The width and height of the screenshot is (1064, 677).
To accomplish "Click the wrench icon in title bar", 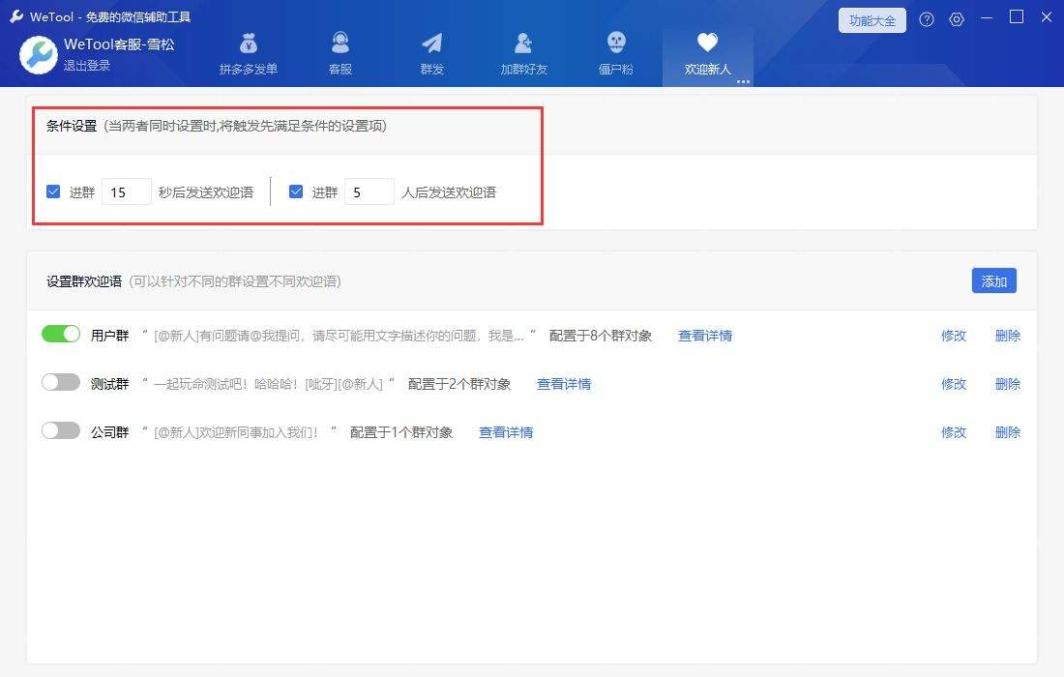I will (16, 16).
